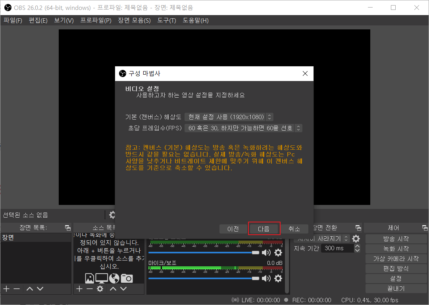Open the 파일(F) menu
The height and width of the screenshot is (305, 429).
13,21
